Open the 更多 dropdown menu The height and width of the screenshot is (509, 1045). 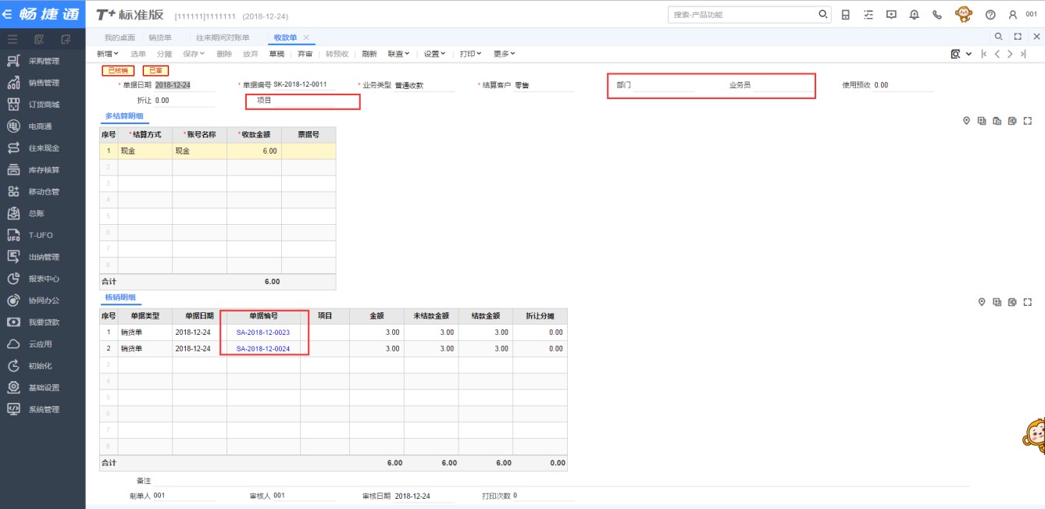[504, 54]
